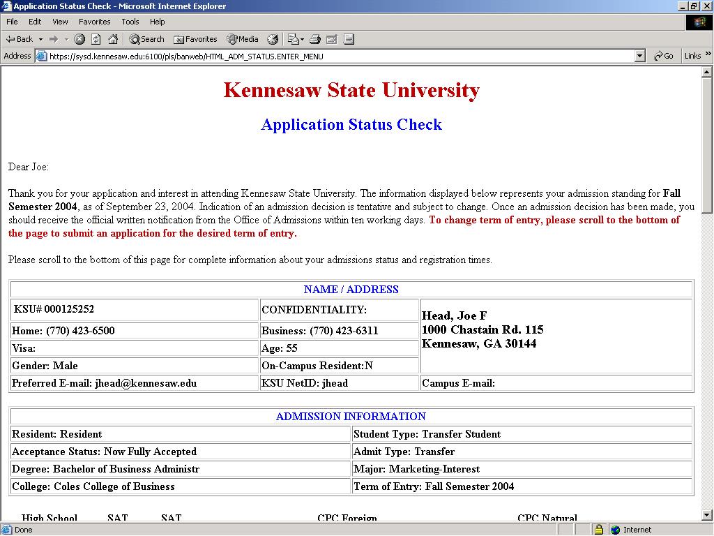
Task: Click the Links toolbar label
Action: (x=692, y=56)
